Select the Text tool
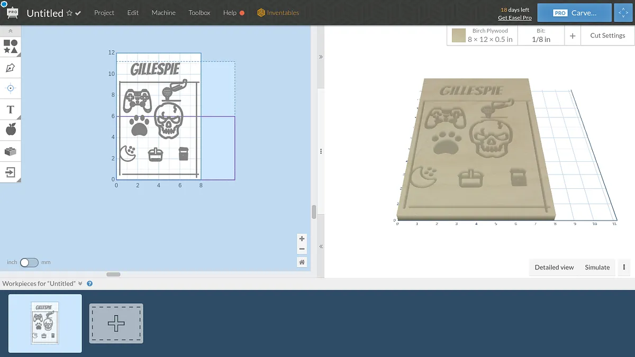 pyautogui.click(x=10, y=109)
